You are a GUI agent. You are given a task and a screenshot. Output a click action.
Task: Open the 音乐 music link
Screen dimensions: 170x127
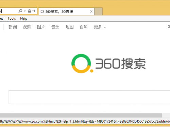tap(55, 27)
